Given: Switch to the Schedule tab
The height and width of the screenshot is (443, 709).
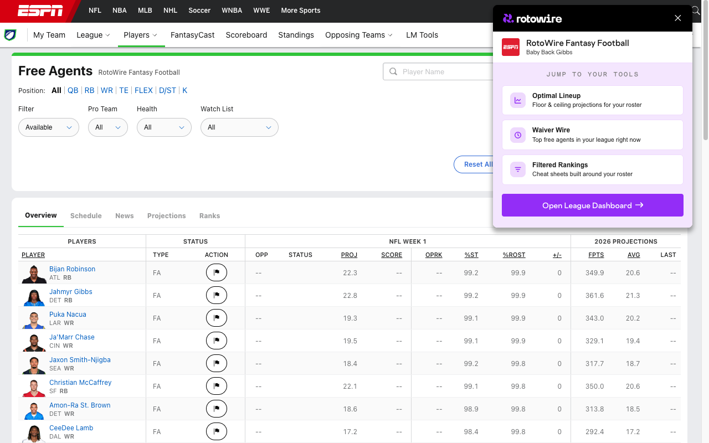Looking at the screenshot, I should click(x=86, y=216).
